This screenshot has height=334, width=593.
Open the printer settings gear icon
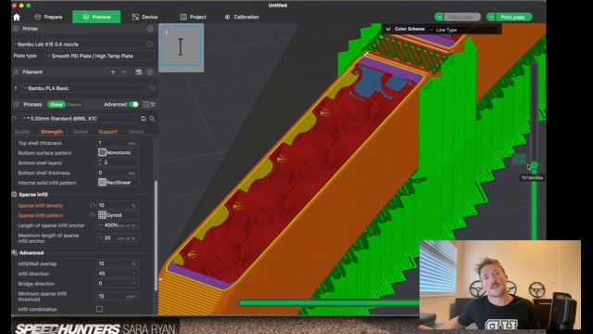coord(150,29)
